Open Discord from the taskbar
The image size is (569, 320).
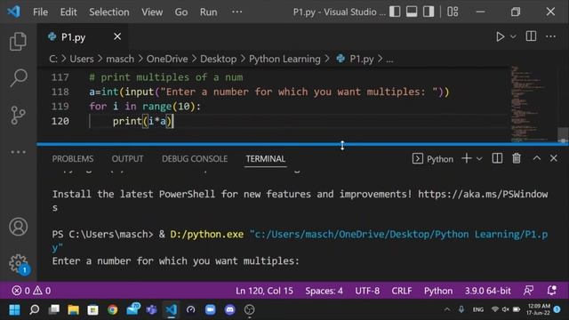coord(229,309)
